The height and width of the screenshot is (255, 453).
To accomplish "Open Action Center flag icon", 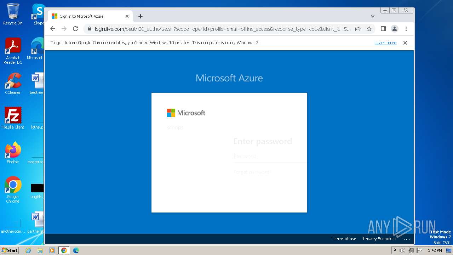I will coord(419,250).
